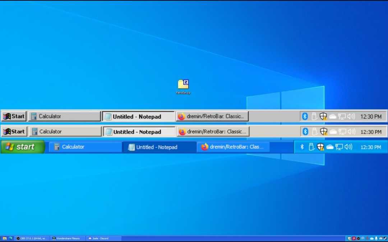The height and width of the screenshot is (242, 388).
Task: Click the Bluetooth icon on the topmost classic taskbar
Action: [305, 116]
